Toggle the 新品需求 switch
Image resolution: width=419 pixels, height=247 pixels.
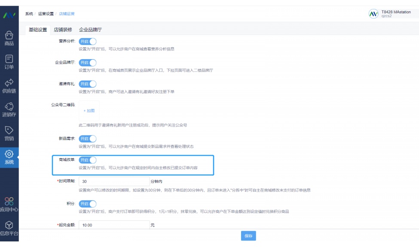88,139
